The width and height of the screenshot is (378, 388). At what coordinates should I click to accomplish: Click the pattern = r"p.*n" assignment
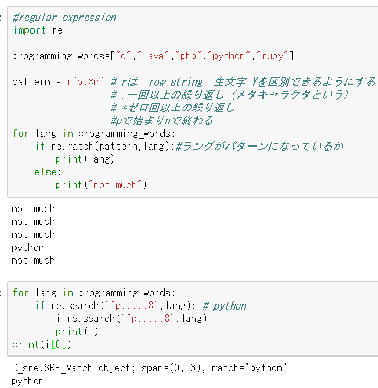click(x=58, y=82)
